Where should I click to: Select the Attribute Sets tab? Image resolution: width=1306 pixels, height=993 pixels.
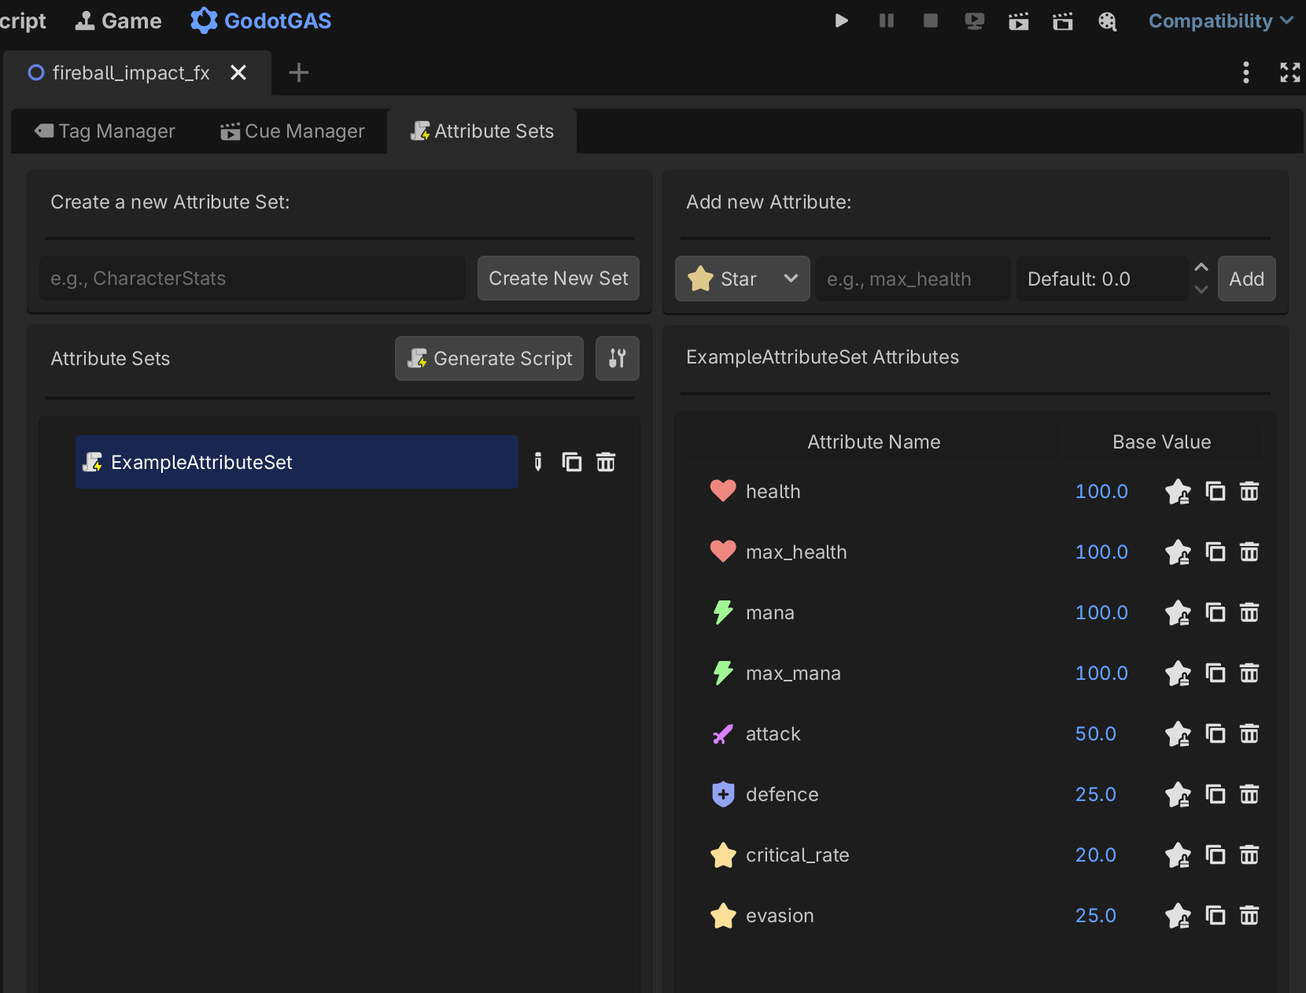(x=482, y=131)
